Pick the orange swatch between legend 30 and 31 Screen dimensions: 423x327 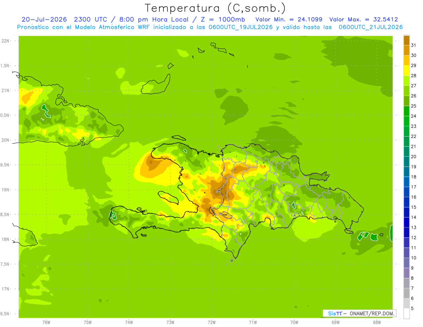tap(406, 50)
